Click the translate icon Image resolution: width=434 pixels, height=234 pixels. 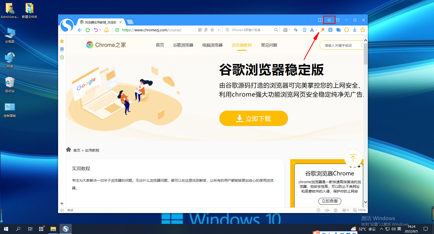click(330, 30)
